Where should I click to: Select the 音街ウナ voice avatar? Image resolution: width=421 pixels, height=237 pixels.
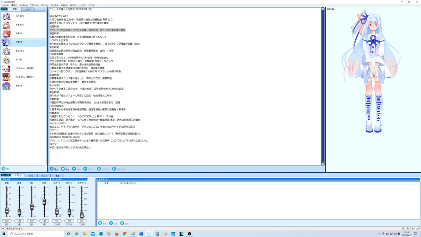point(7,86)
